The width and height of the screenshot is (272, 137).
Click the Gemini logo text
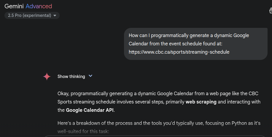click(x=14, y=6)
